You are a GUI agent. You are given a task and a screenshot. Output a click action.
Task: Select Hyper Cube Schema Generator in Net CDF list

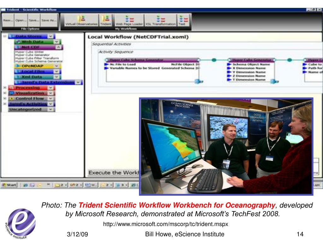pos(39,61)
